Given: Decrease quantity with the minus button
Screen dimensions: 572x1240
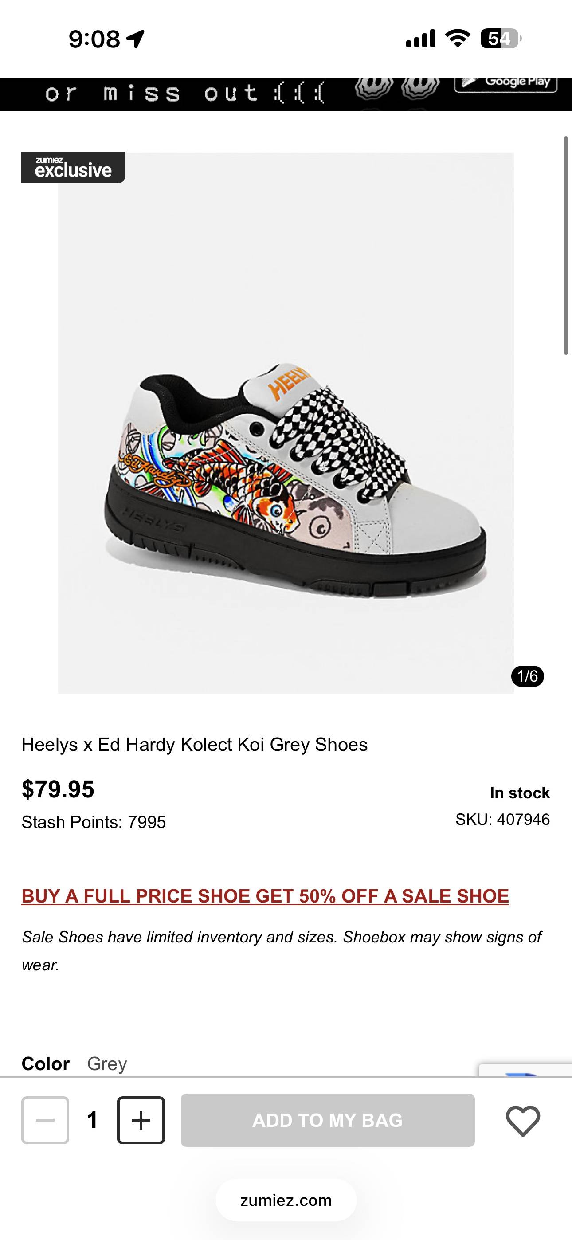Looking at the screenshot, I should (x=45, y=1120).
